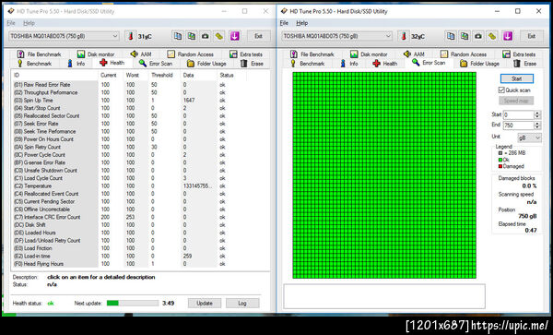The image size is (553, 335).
Task: Switch to AAM tab in left window
Action: [141, 54]
